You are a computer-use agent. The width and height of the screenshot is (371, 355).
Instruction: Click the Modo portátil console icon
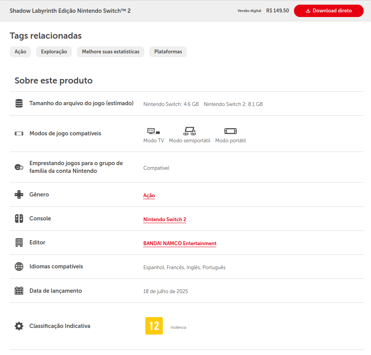click(231, 131)
